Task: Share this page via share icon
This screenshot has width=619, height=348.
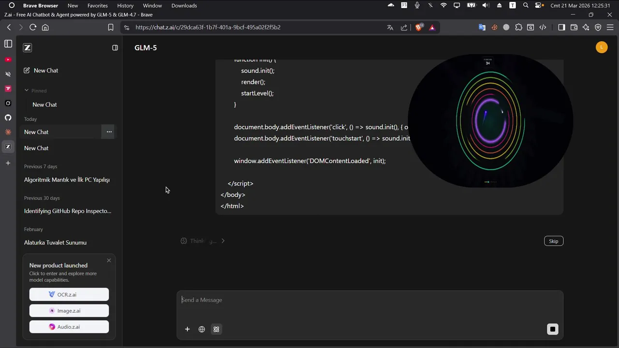Action: [404, 28]
